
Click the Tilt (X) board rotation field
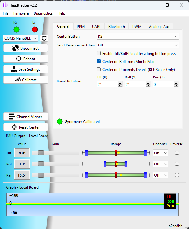click(107, 84)
